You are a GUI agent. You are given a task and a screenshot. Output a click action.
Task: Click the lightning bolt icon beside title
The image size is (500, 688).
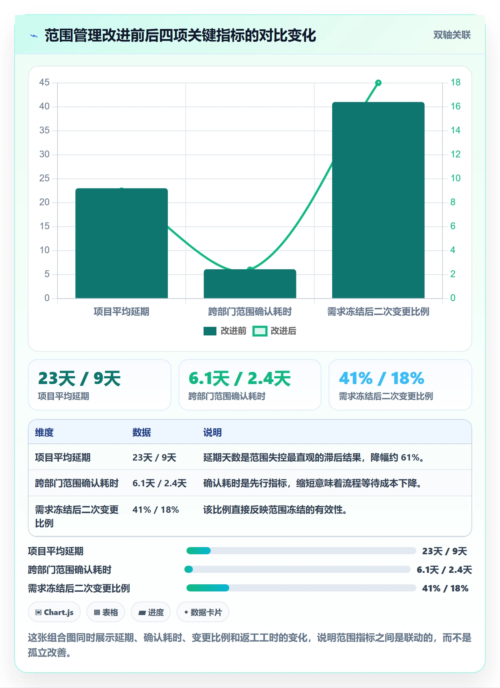click(x=34, y=36)
